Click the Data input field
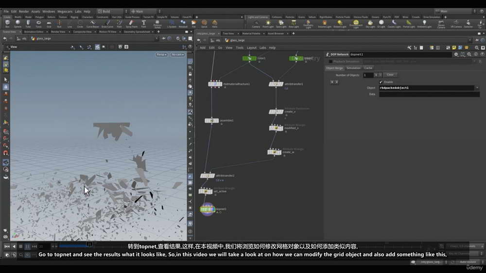The image size is (486, 273). tap(429, 94)
